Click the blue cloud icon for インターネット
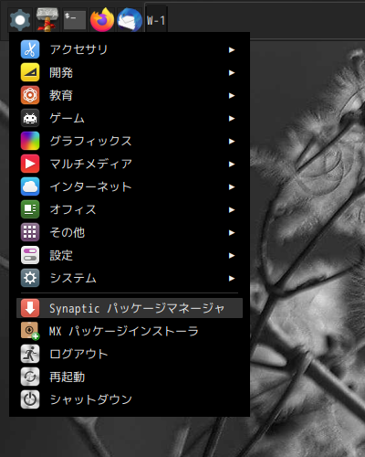 pos(30,186)
